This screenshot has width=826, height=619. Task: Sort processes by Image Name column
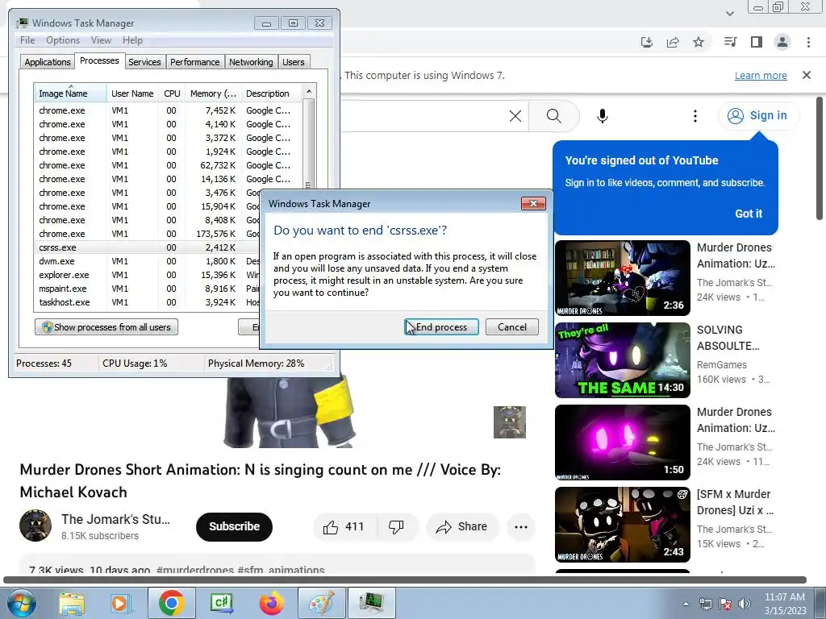(x=70, y=93)
